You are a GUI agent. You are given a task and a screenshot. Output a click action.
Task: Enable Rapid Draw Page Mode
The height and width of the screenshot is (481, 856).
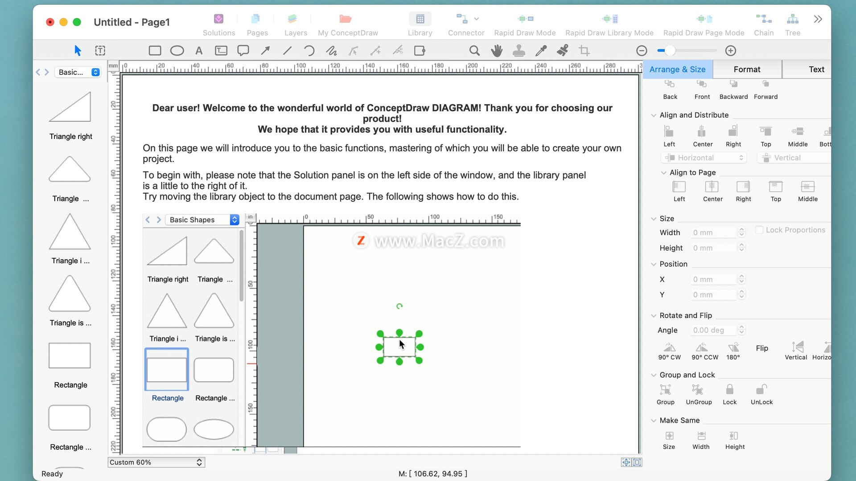pos(704,24)
